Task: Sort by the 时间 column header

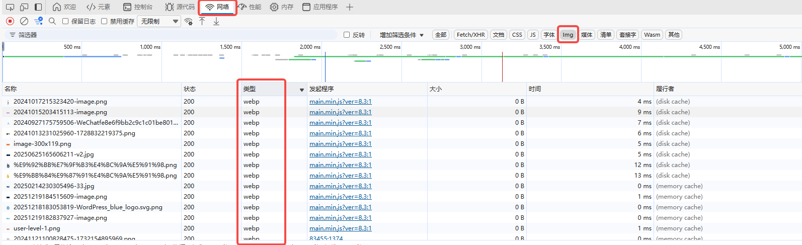Action: [590, 89]
